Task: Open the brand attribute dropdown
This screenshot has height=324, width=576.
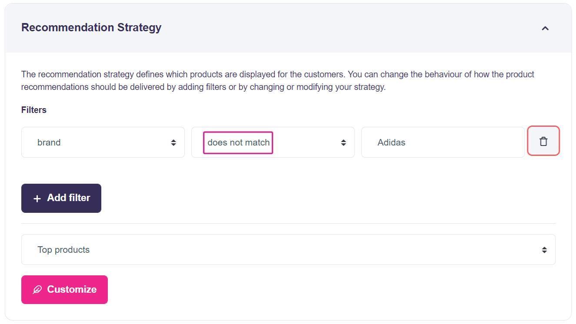Action: pos(103,142)
